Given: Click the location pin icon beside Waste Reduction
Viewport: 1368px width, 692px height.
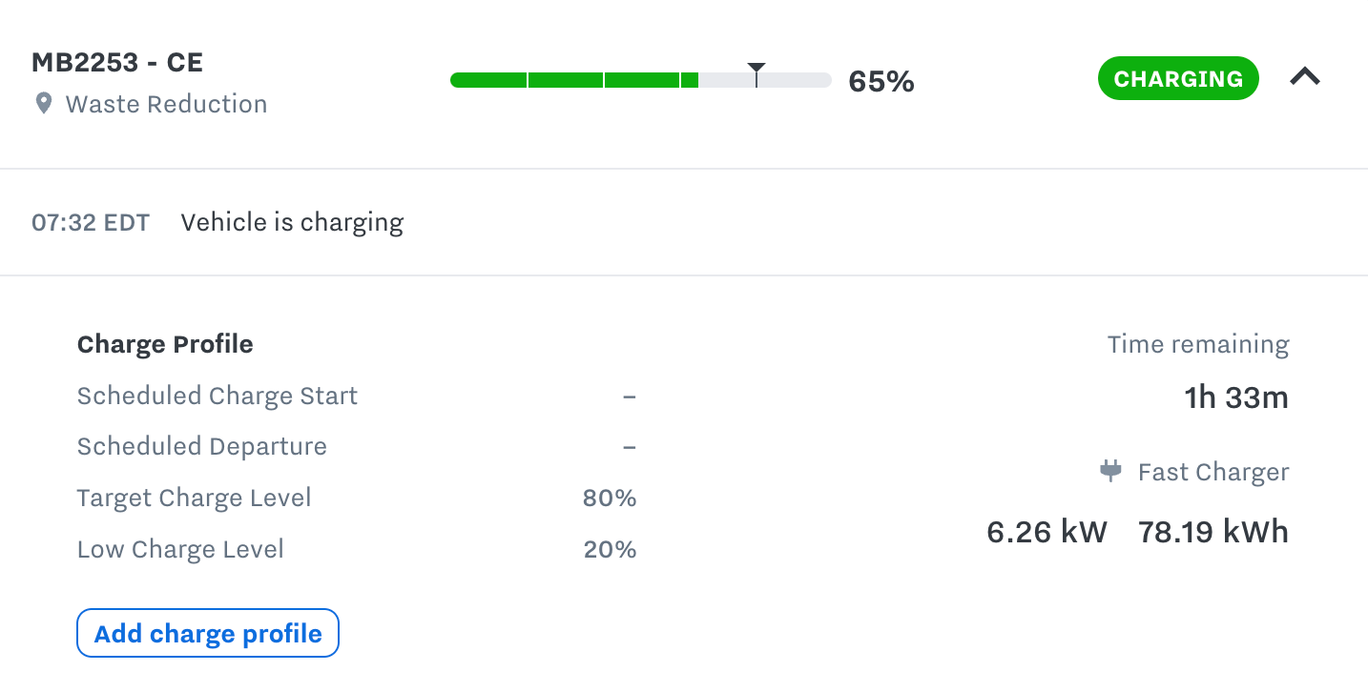Looking at the screenshot, I should coord(42,104).
